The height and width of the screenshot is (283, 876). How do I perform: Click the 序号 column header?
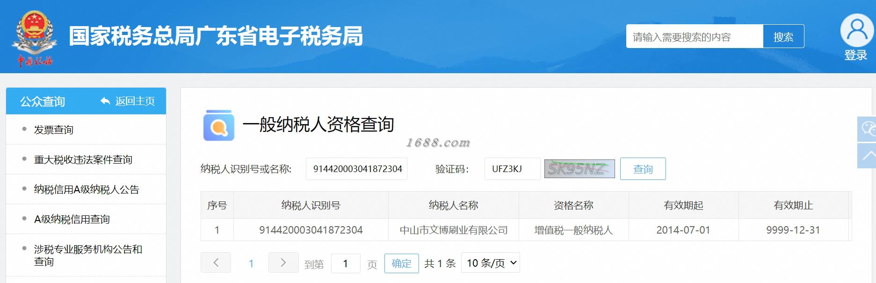[217, 205]
